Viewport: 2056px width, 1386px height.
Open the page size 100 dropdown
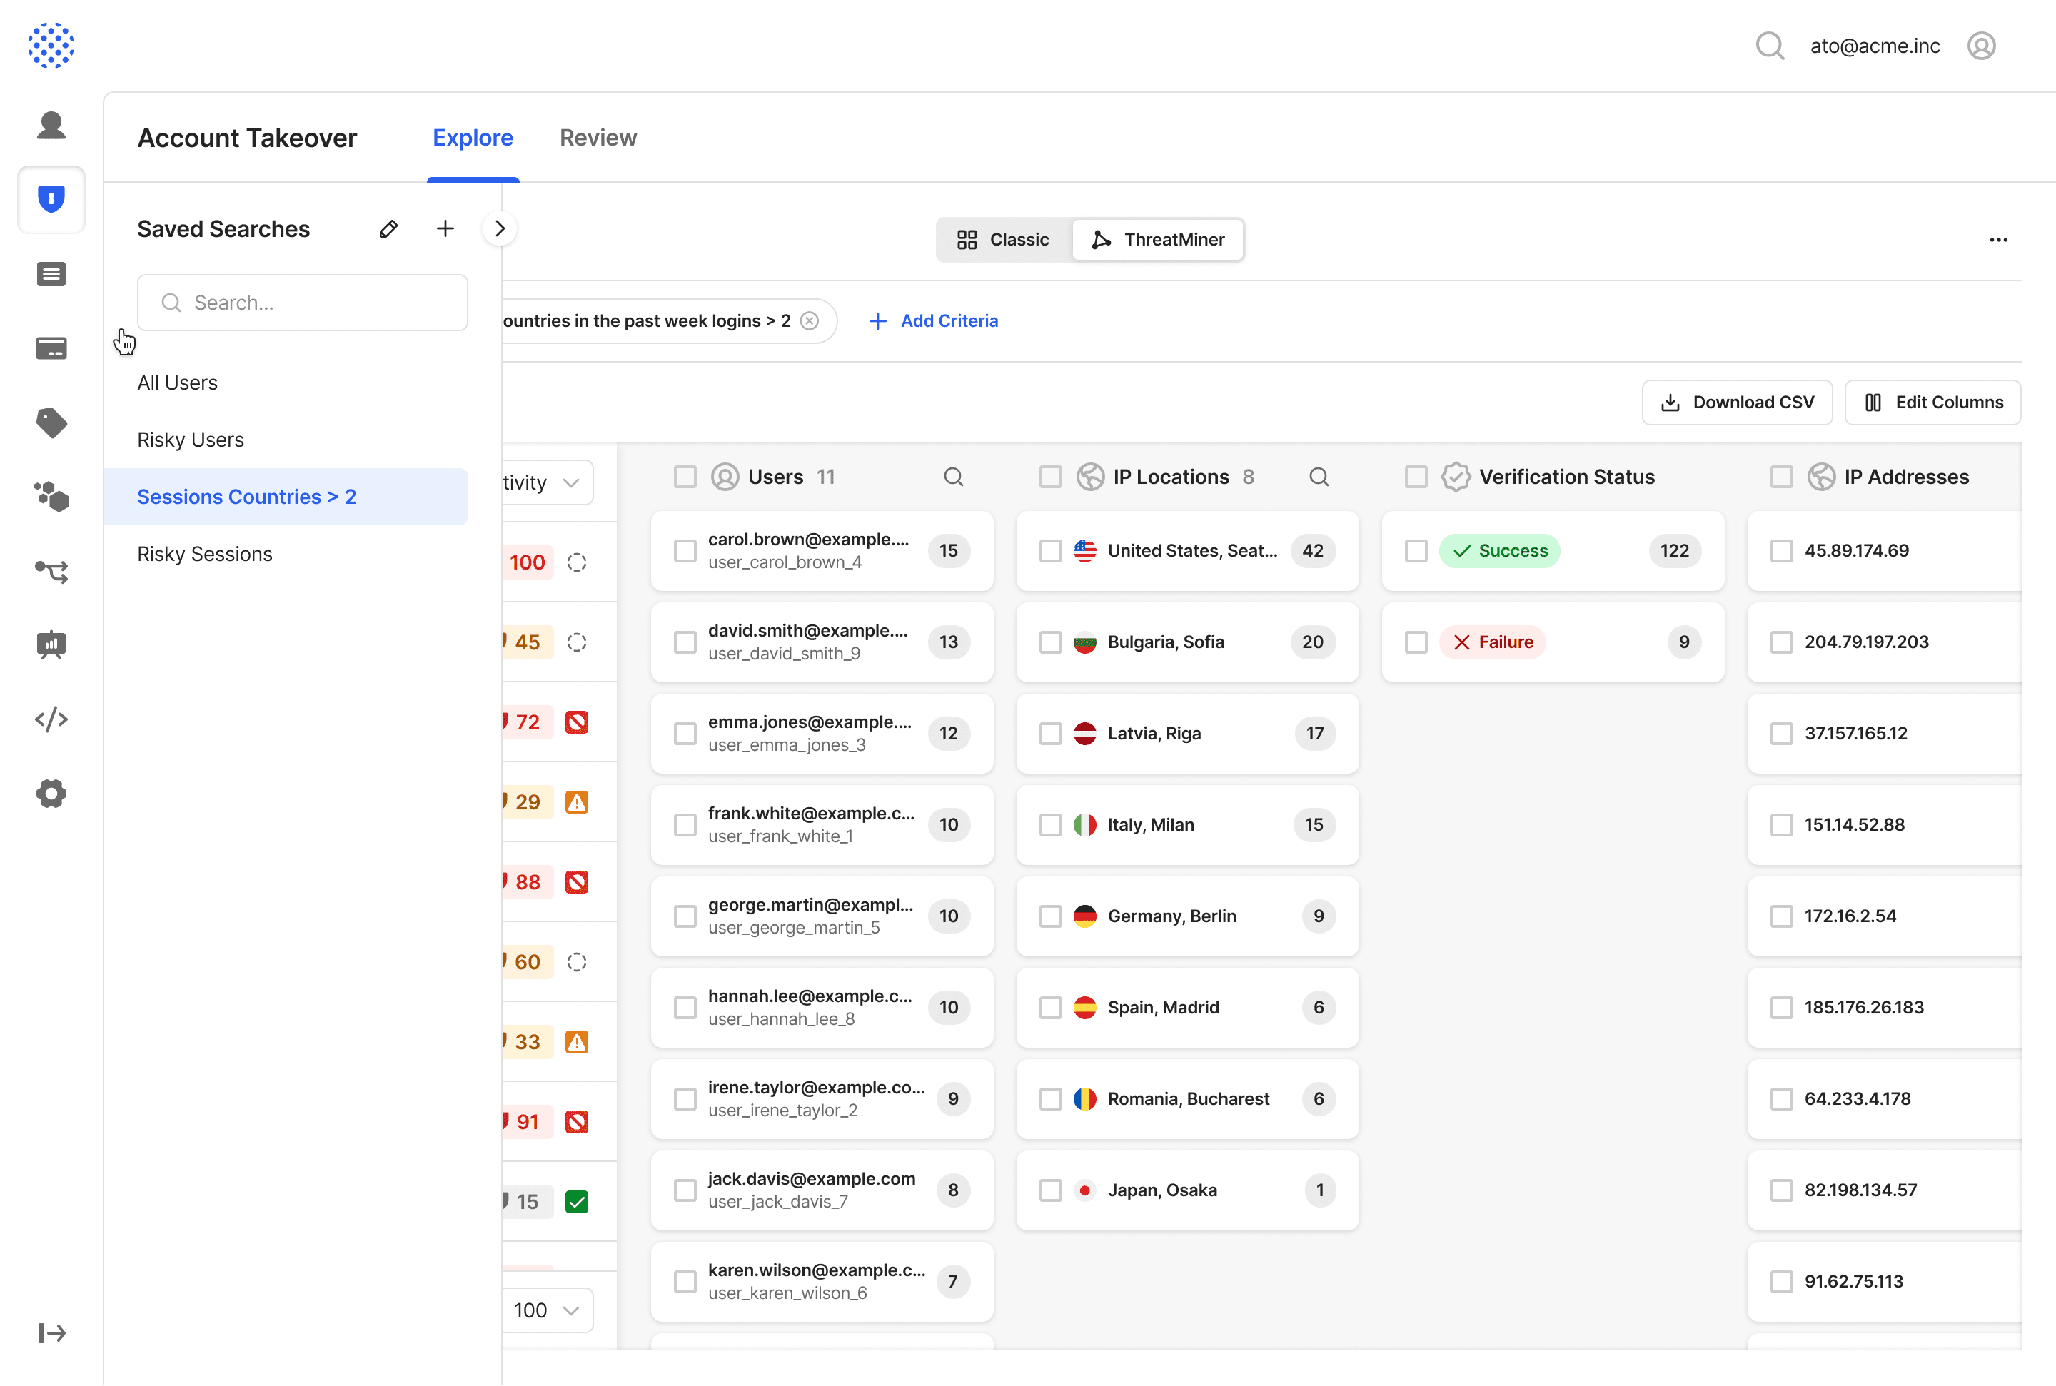pos(547,1310)
